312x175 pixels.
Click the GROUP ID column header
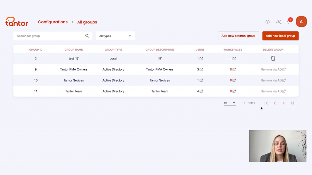36,50
